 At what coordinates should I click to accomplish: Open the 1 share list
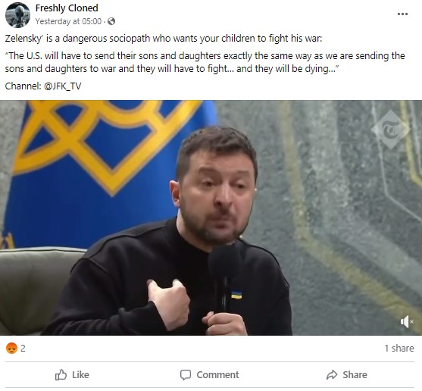click(x=399, y=349)
